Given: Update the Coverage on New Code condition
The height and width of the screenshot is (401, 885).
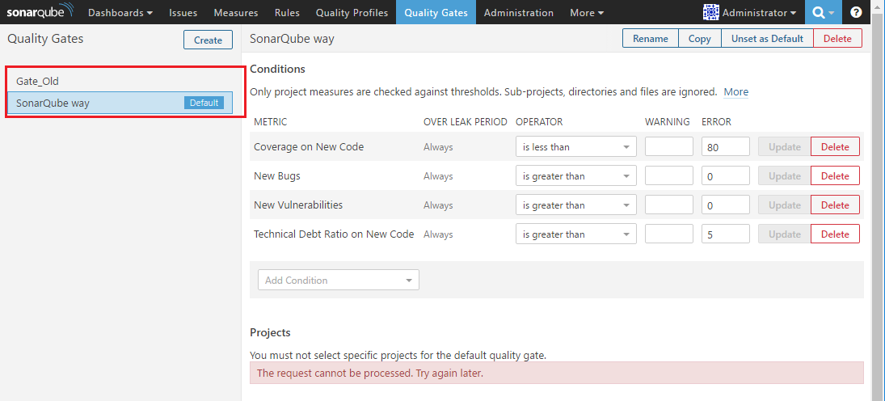Looking at the screenshot, I should click(785, 146).
